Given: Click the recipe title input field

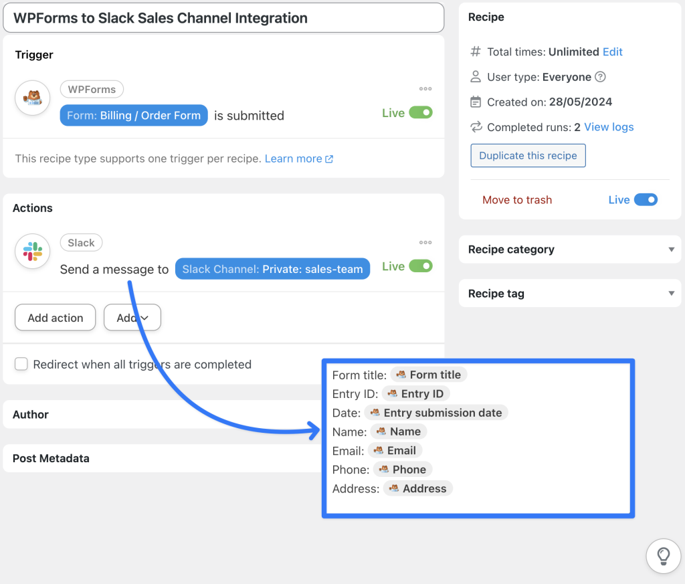Looking at the screenshot, I should pyautogui.click(x=224, y=18).
